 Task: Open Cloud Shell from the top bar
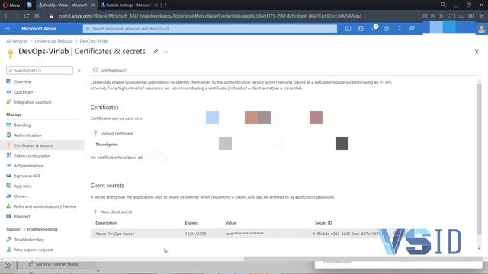click(348, 29)
